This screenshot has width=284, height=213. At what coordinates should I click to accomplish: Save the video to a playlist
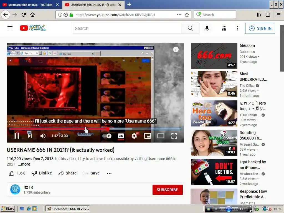[x=91, y=173]
